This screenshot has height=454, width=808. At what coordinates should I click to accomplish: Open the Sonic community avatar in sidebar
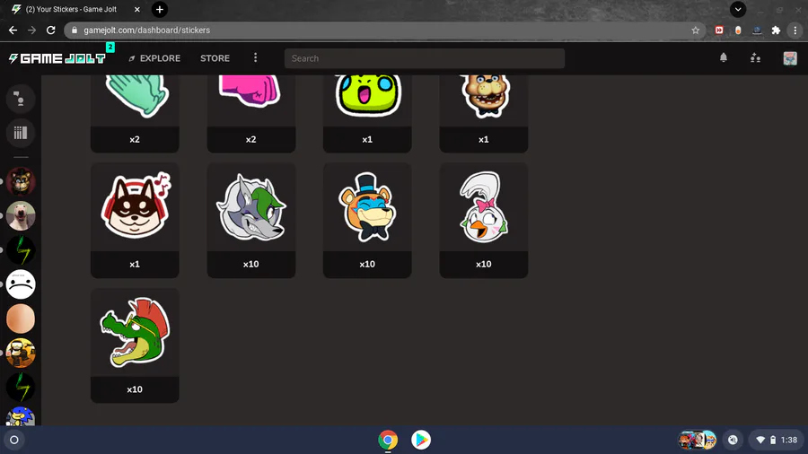pos(21,416)
